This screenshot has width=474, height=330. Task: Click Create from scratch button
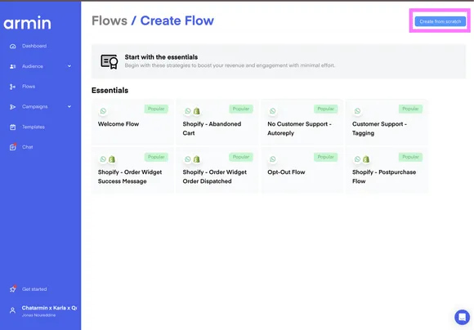(440, 21)
